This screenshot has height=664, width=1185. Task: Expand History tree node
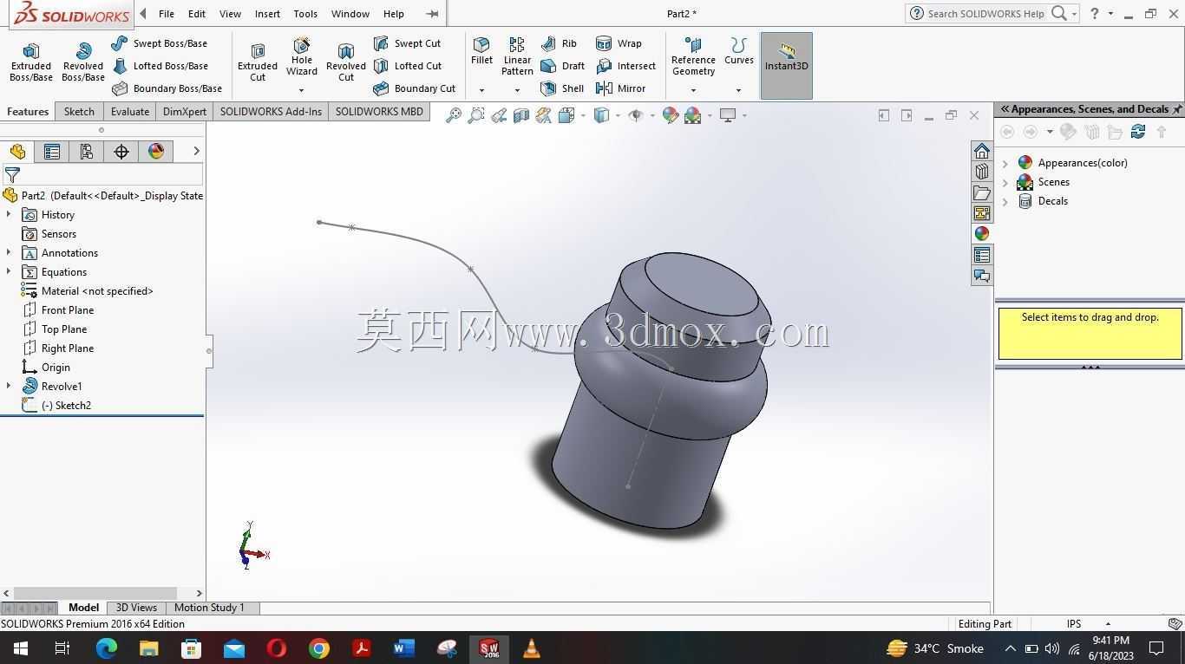[9, 215]
